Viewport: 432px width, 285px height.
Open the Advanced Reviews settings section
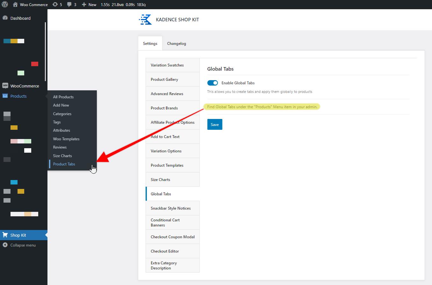point(167,94)
